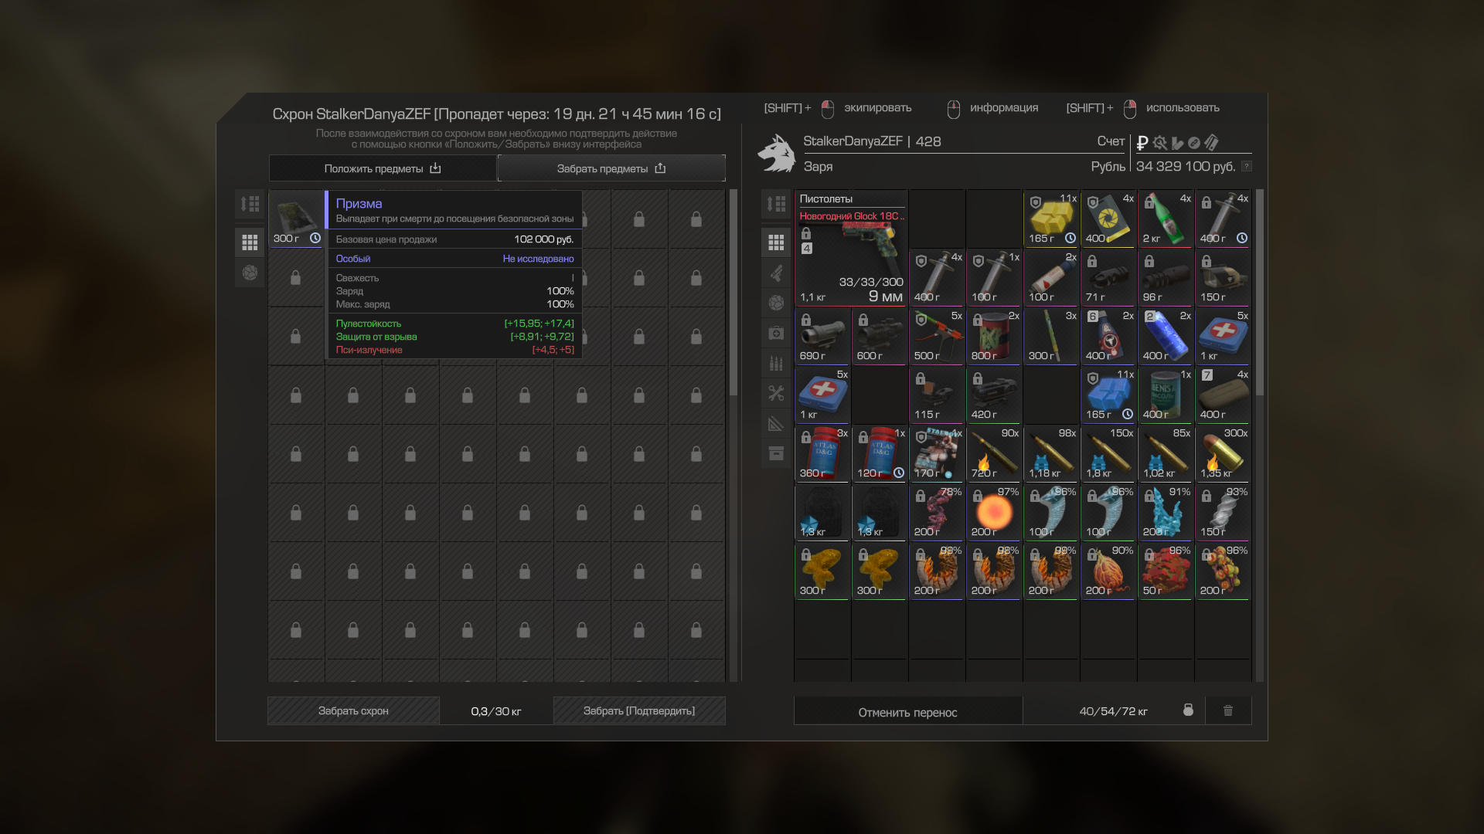Click the 'Положить предметы' button
Viewport: 1484px width, 834px height.
click(x=383, y=168)
